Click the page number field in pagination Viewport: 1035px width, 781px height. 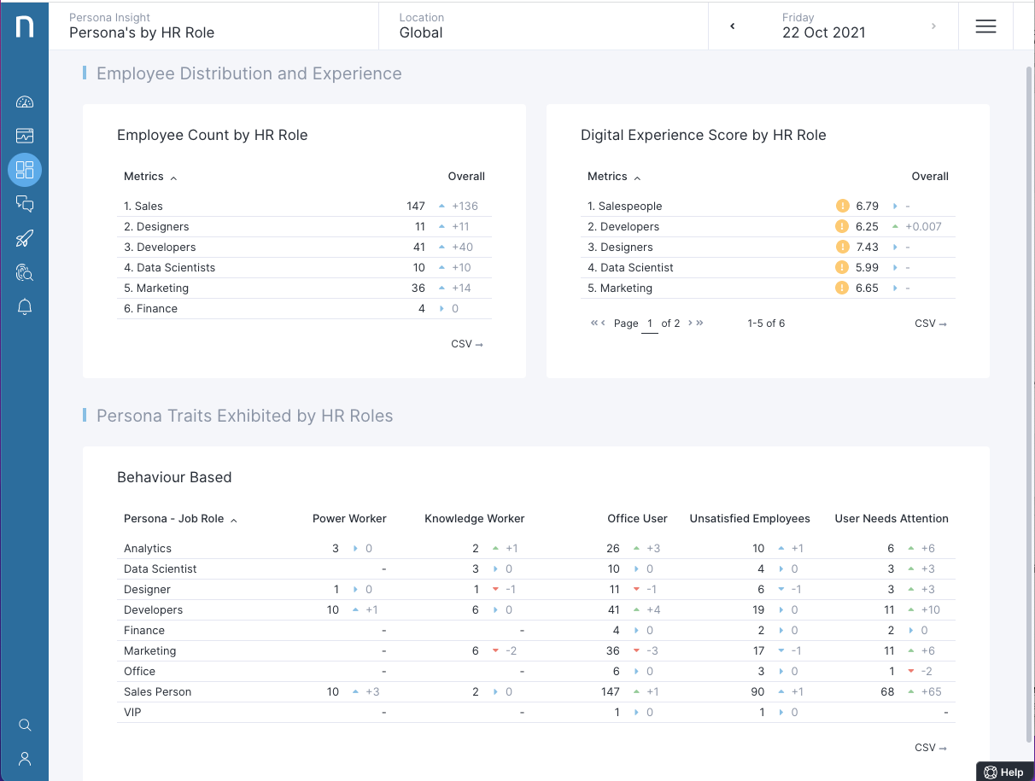click(649, 323)
